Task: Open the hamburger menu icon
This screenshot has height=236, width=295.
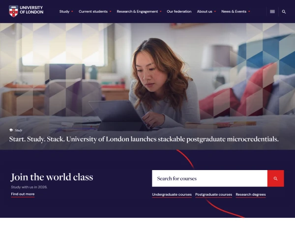Action: (272, 11)
